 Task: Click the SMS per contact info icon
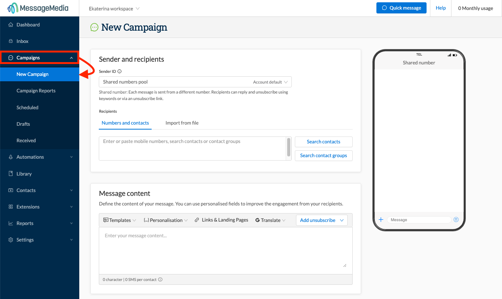click(160, 279)
